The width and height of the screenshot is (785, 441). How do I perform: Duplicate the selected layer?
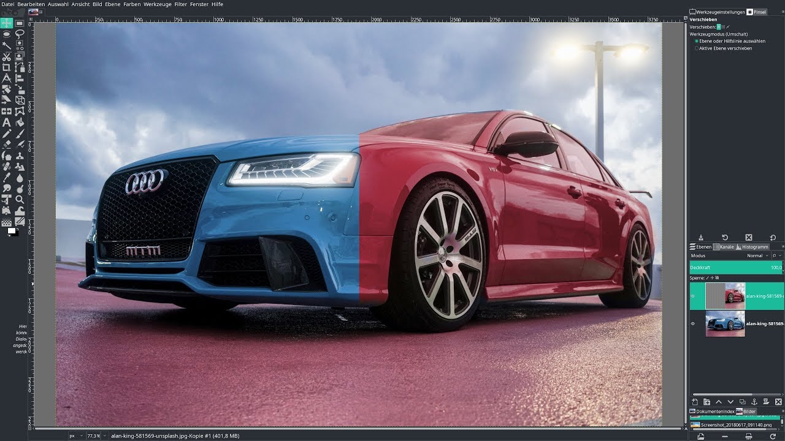coord(743,402)
